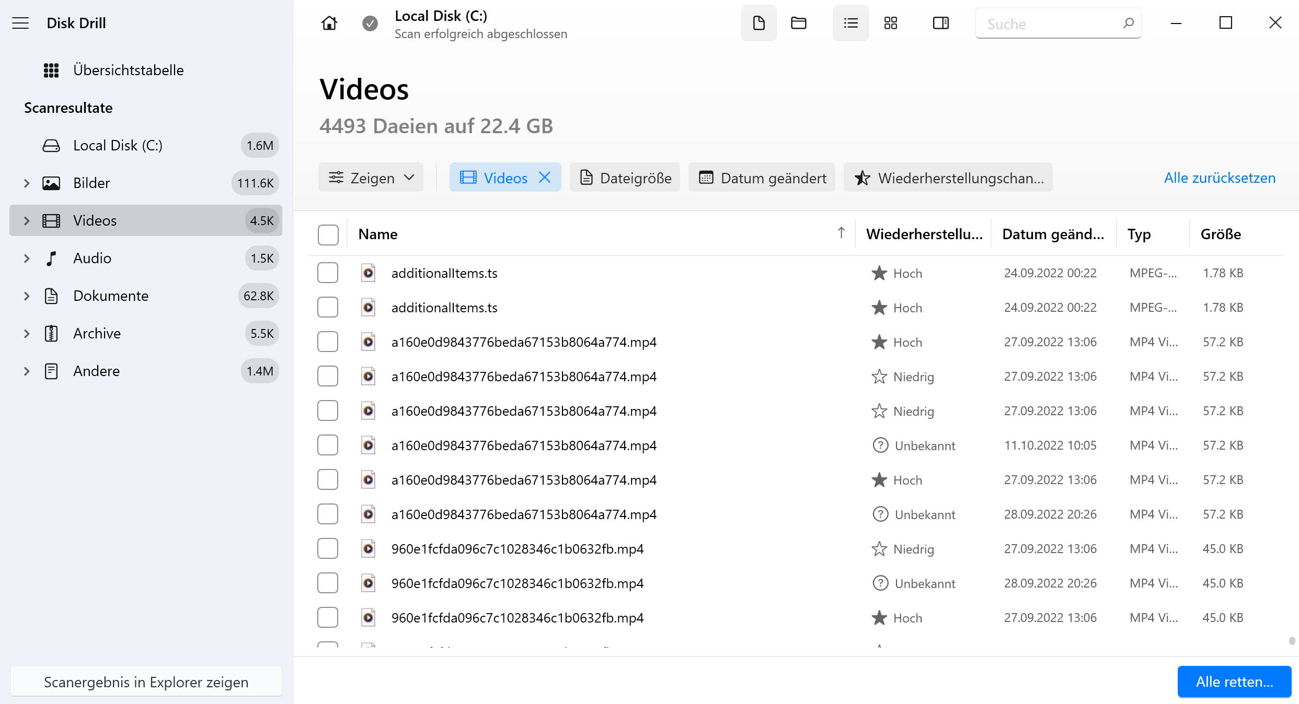Switch to folder view icon
Image resolution: width=1299 pixels, height=704 pixels.
click(798, 23)
